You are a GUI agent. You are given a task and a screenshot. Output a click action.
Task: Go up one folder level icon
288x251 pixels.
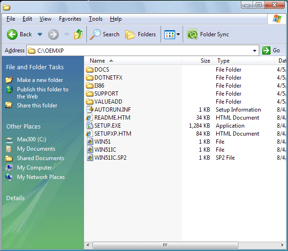click(x=78, y=34)
